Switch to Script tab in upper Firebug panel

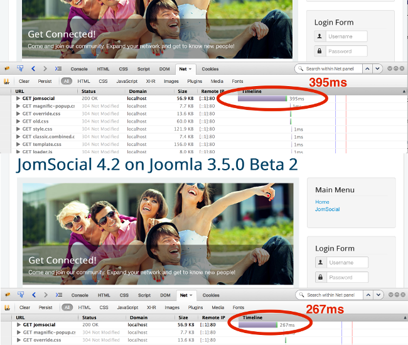143,69
